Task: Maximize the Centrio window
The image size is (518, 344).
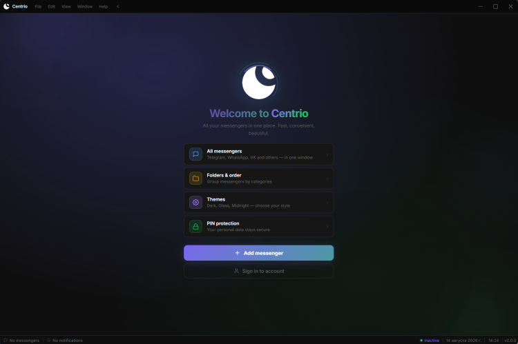Action: click(495, 7)
